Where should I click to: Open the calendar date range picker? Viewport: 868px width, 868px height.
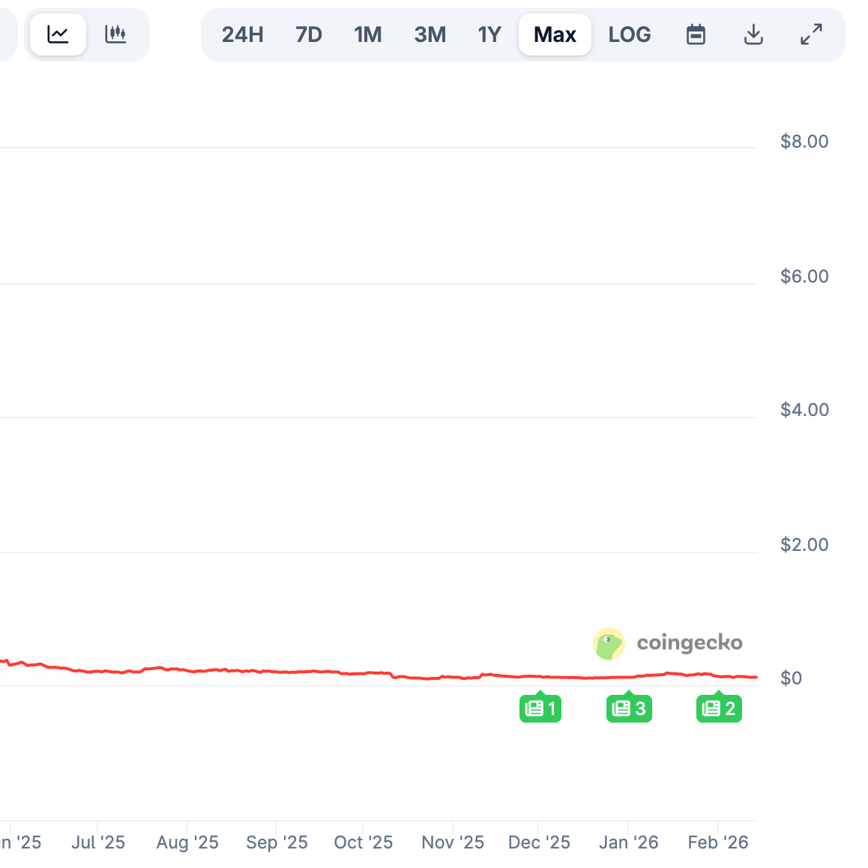tap(696, 34)
